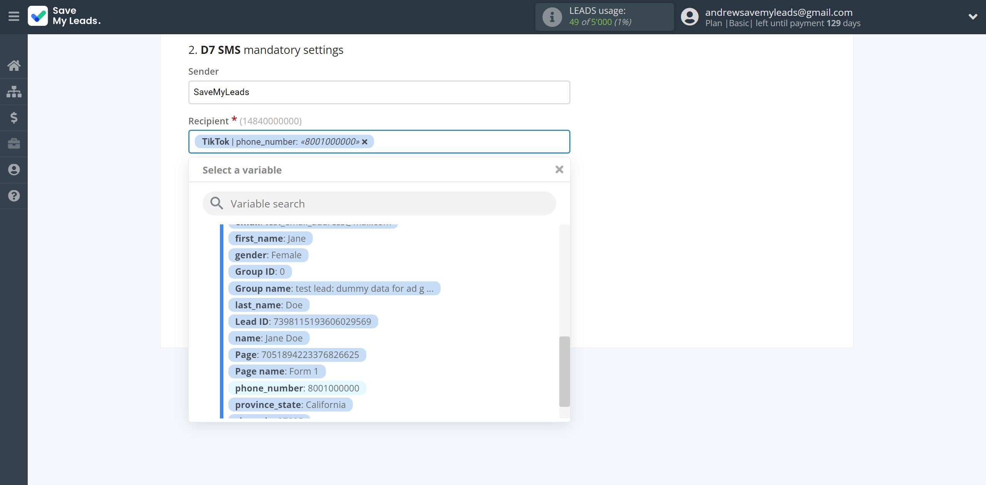Open billing dollar icon
The image size is (986, 485).
[x=14, y=117]
